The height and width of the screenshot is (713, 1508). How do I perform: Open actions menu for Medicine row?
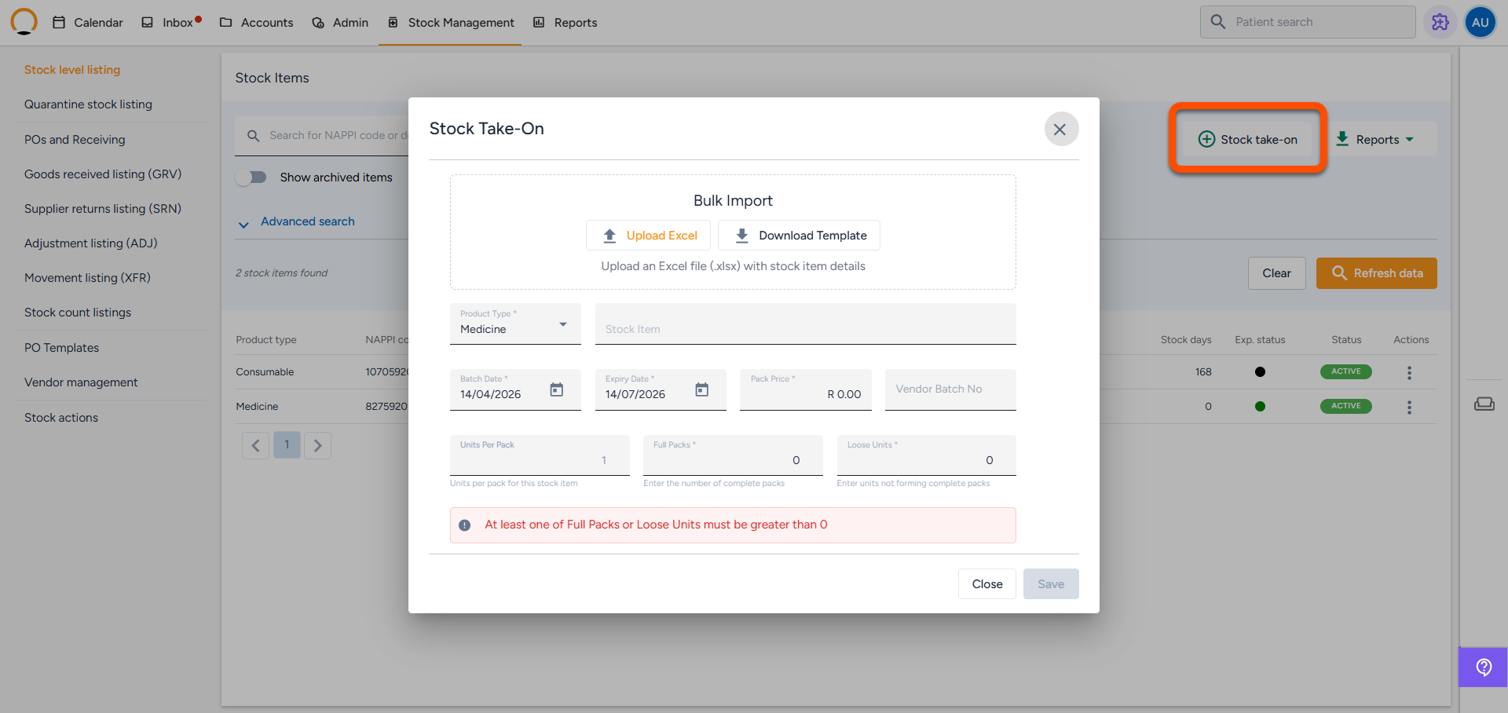tap(1409, 407)
